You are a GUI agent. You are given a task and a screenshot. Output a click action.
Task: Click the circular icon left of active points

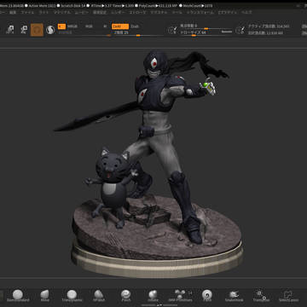coord(240,30)
